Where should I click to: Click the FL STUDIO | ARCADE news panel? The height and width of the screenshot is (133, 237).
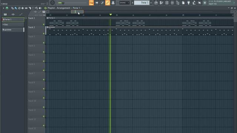[221, 3]
